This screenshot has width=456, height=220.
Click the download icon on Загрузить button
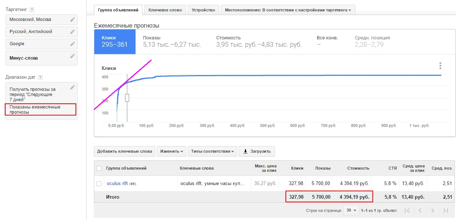[245, 151]
